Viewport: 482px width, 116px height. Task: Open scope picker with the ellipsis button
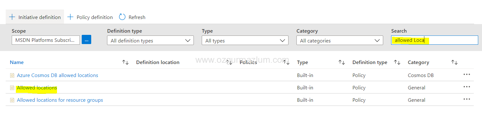[x=86, y=40]
